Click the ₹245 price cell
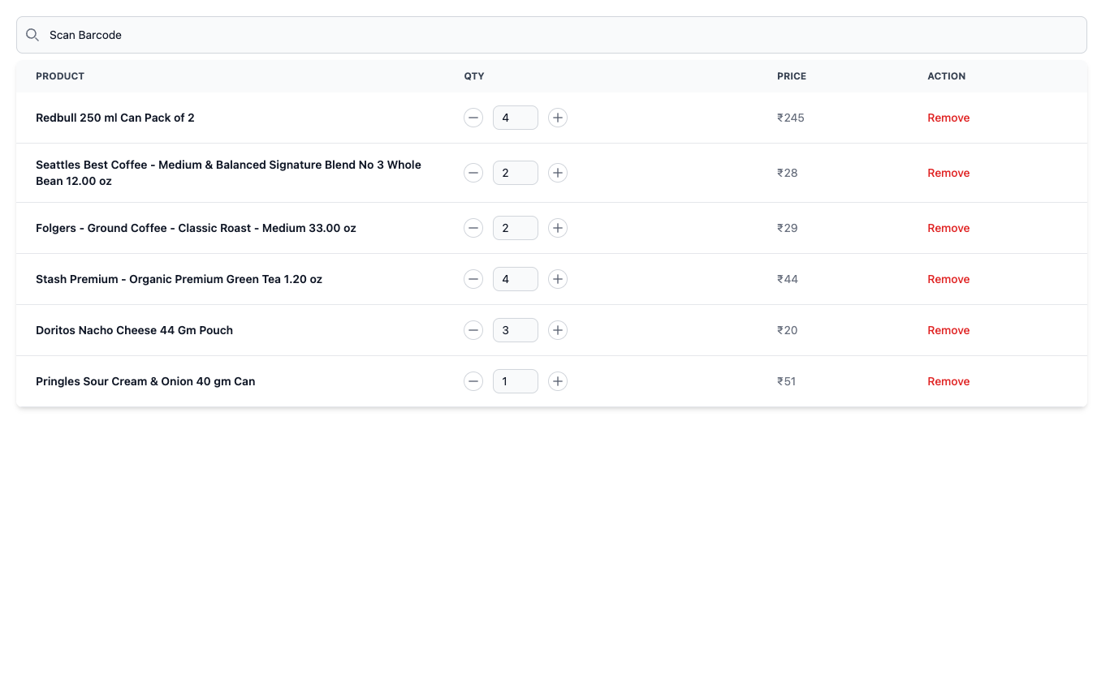 tap(791, 118)
